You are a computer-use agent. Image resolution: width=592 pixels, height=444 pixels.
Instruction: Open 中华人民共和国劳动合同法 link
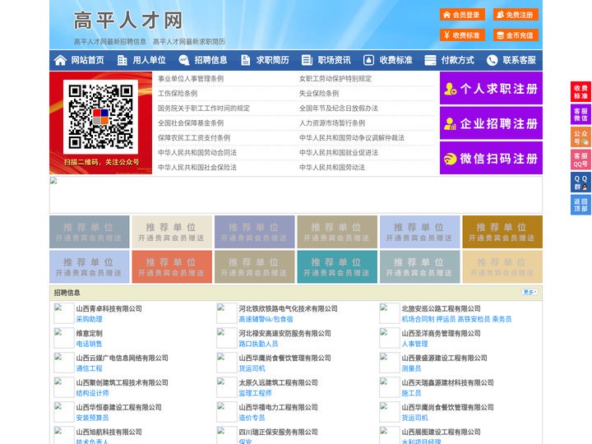click(197, 153)
